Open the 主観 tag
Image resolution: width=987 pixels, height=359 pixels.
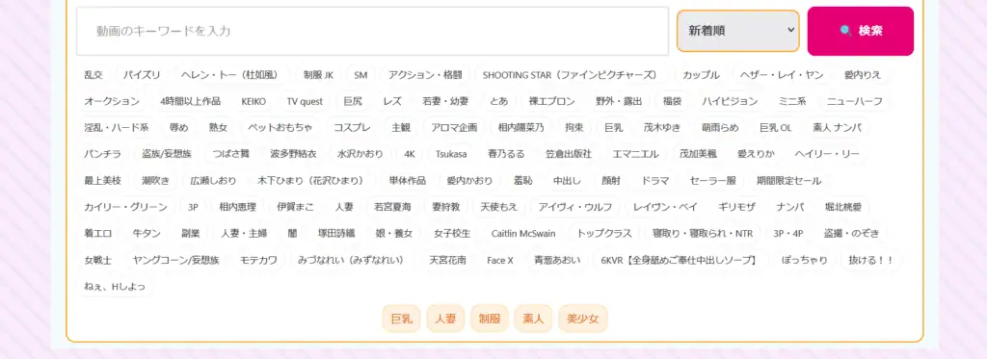[401, 128]
